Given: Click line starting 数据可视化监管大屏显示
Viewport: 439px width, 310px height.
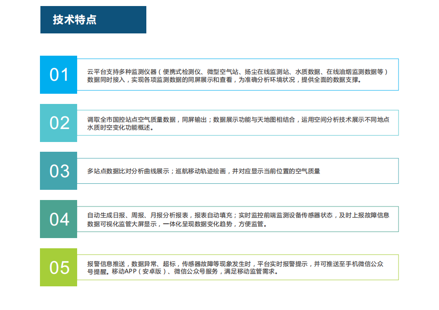Looking at the screenshot, I should pyautogui.click(x=177, y=224).
